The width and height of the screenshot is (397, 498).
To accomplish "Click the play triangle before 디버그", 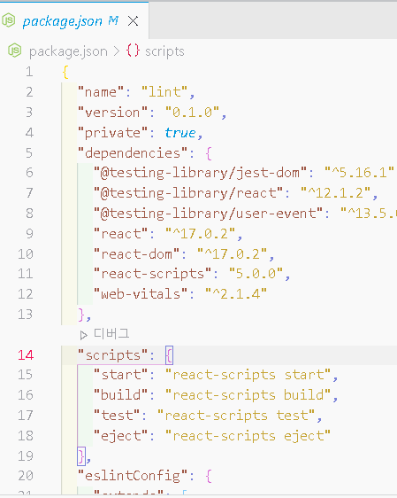I will [83, 335].
